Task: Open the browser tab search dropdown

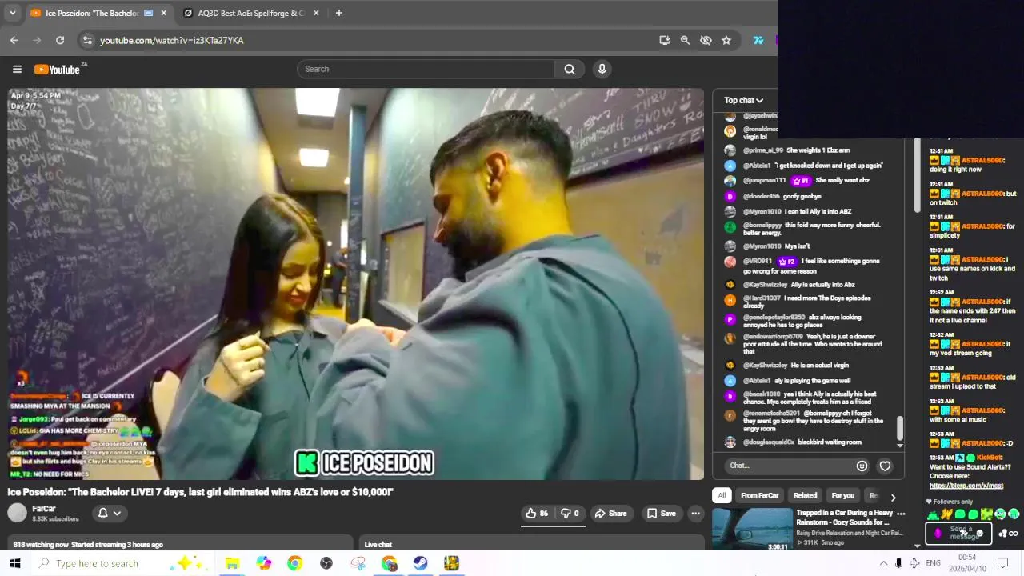Action: (13, 13)
